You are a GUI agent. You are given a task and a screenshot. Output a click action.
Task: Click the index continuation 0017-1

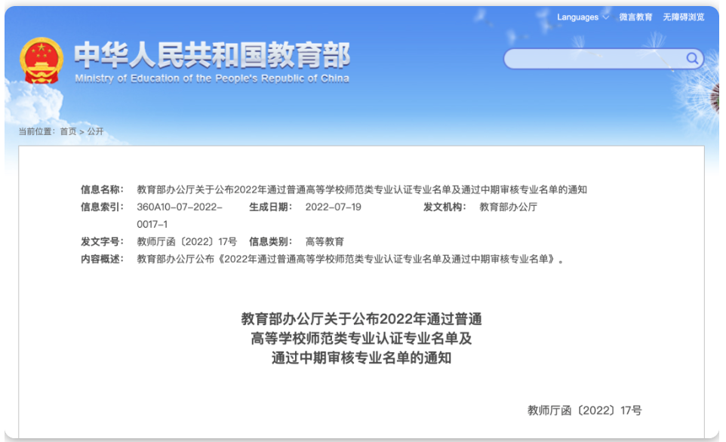click(152, 225)
